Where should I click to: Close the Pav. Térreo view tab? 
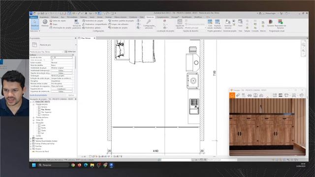coord(94,38)
